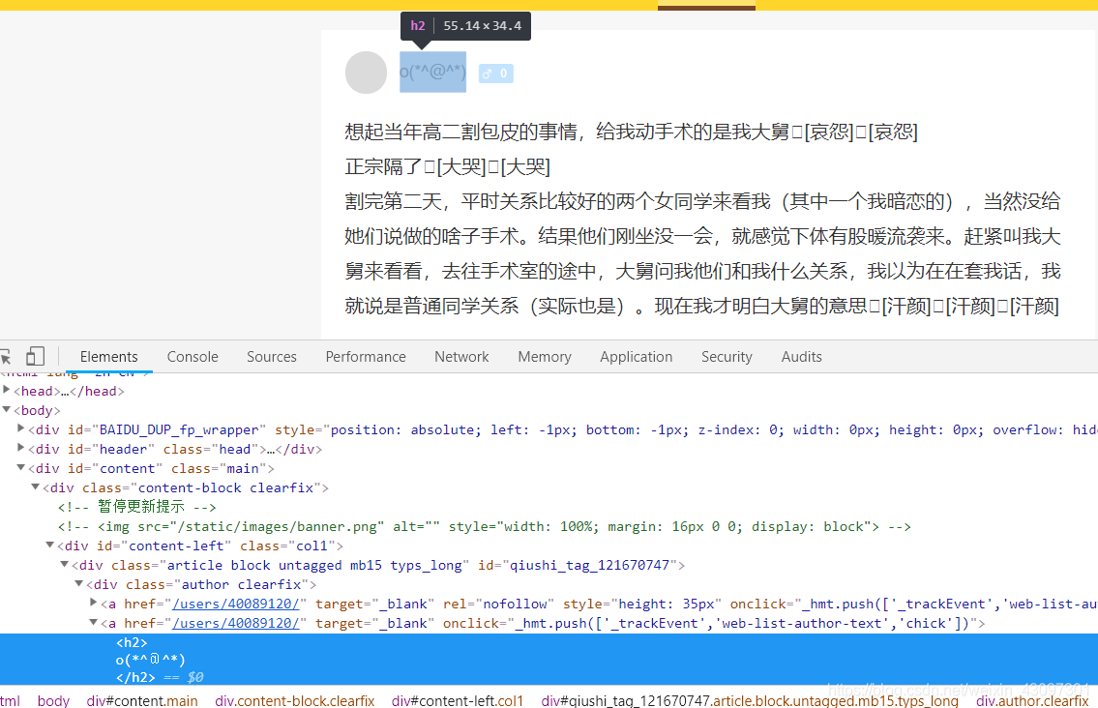1098x708 pixels.
Task: Click div#qiushi_tag_121670747 breadcrumb
Action: coord(750,700)
